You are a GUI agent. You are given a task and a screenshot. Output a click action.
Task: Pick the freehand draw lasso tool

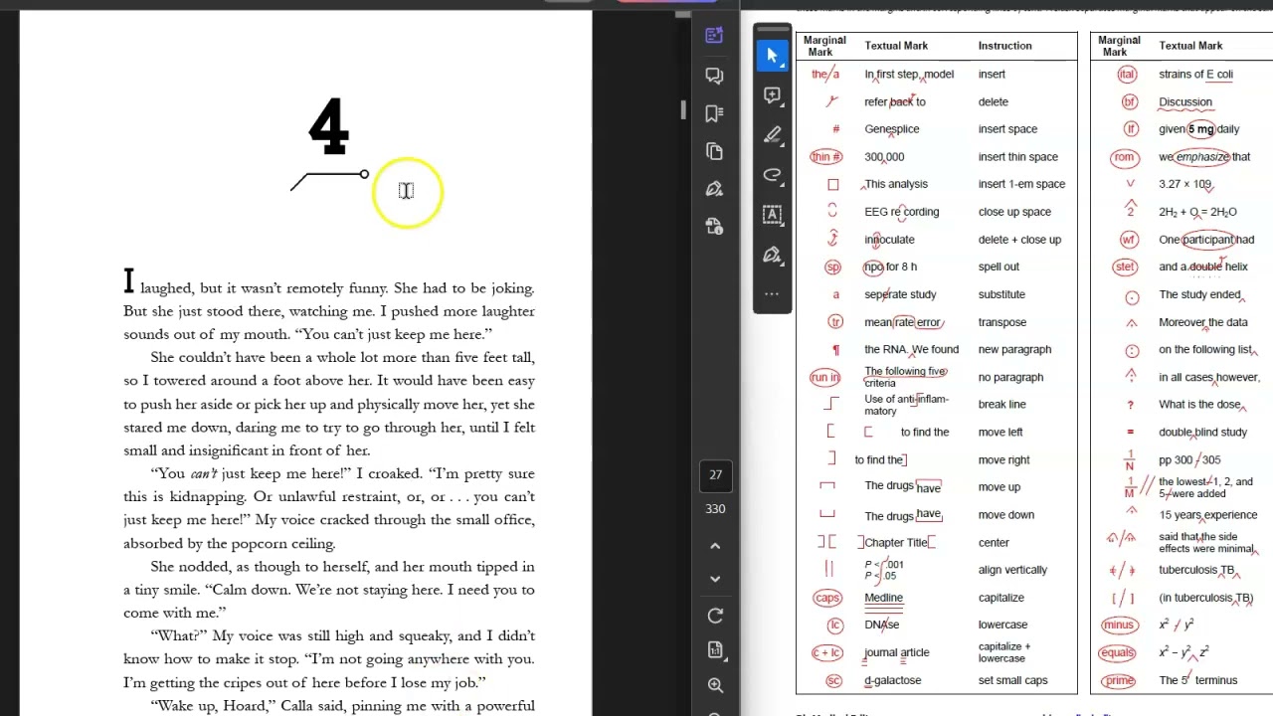click(x=773, y=175)
